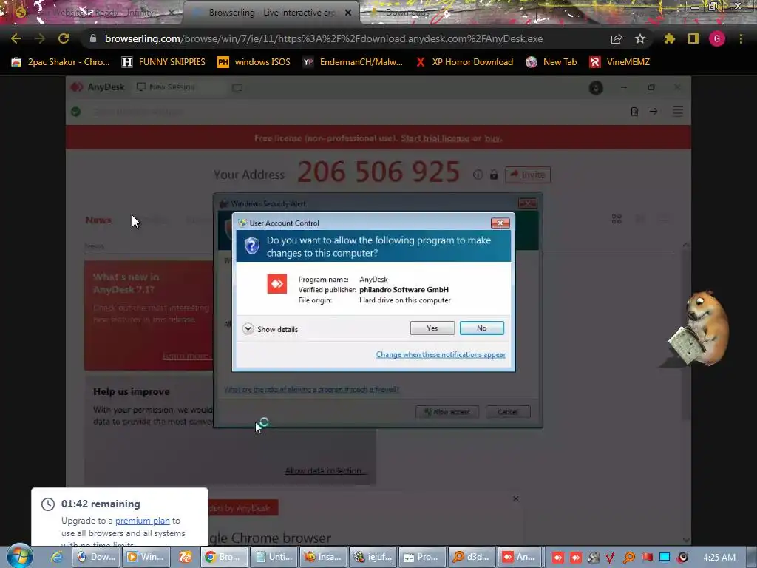Open the Allow data collection link
Viewport: 757px width, 568px height.
point(326,470)
